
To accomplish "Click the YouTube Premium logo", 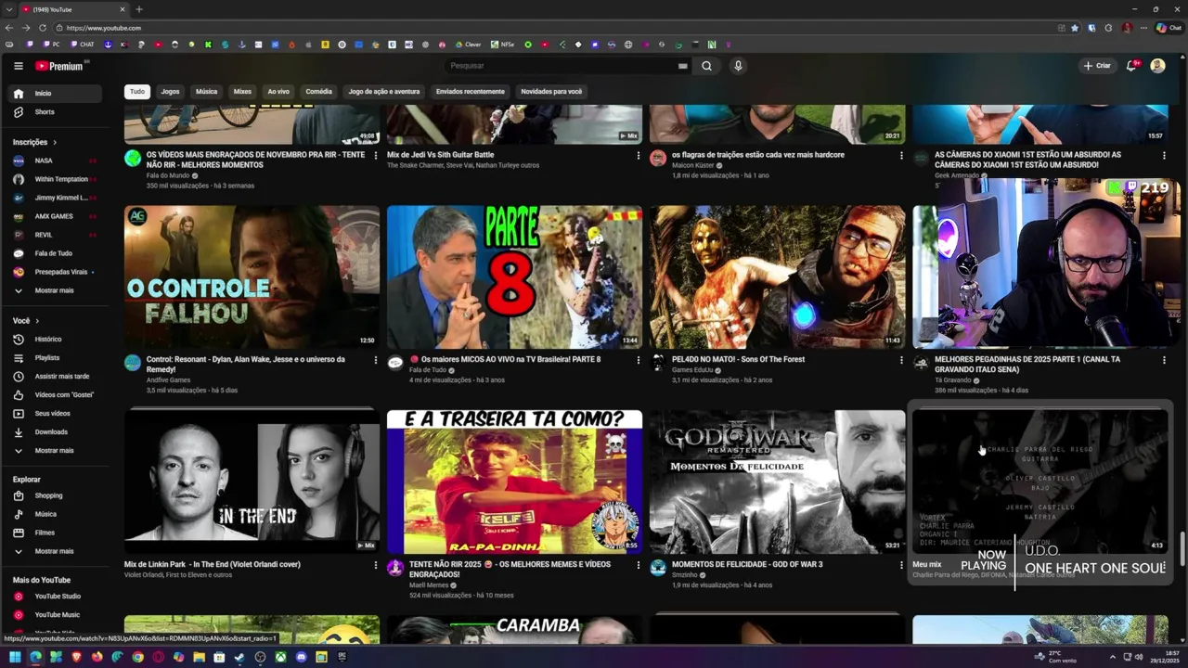I will click(60, 66).
